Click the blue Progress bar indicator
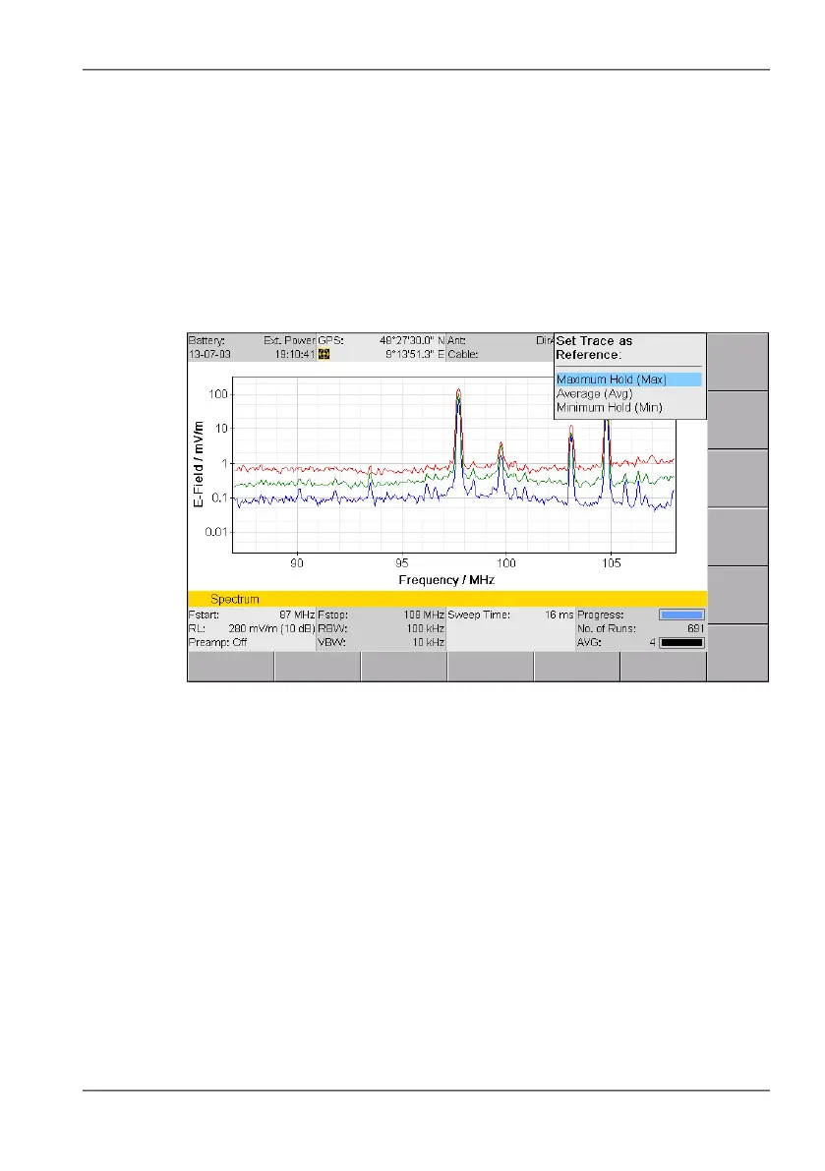Screen dimensions: 825x1171 point(680,615)
